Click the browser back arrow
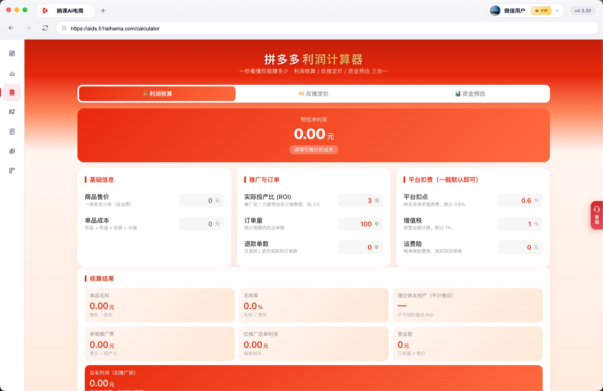 pos(11,28)
